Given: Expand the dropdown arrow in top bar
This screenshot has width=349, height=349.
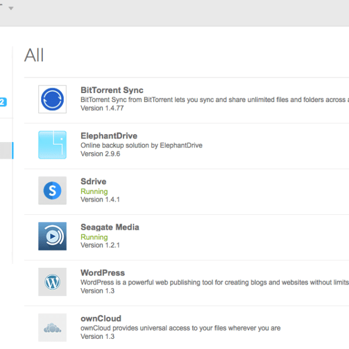Looking at the screenshot, I should (x=11, y=8).
